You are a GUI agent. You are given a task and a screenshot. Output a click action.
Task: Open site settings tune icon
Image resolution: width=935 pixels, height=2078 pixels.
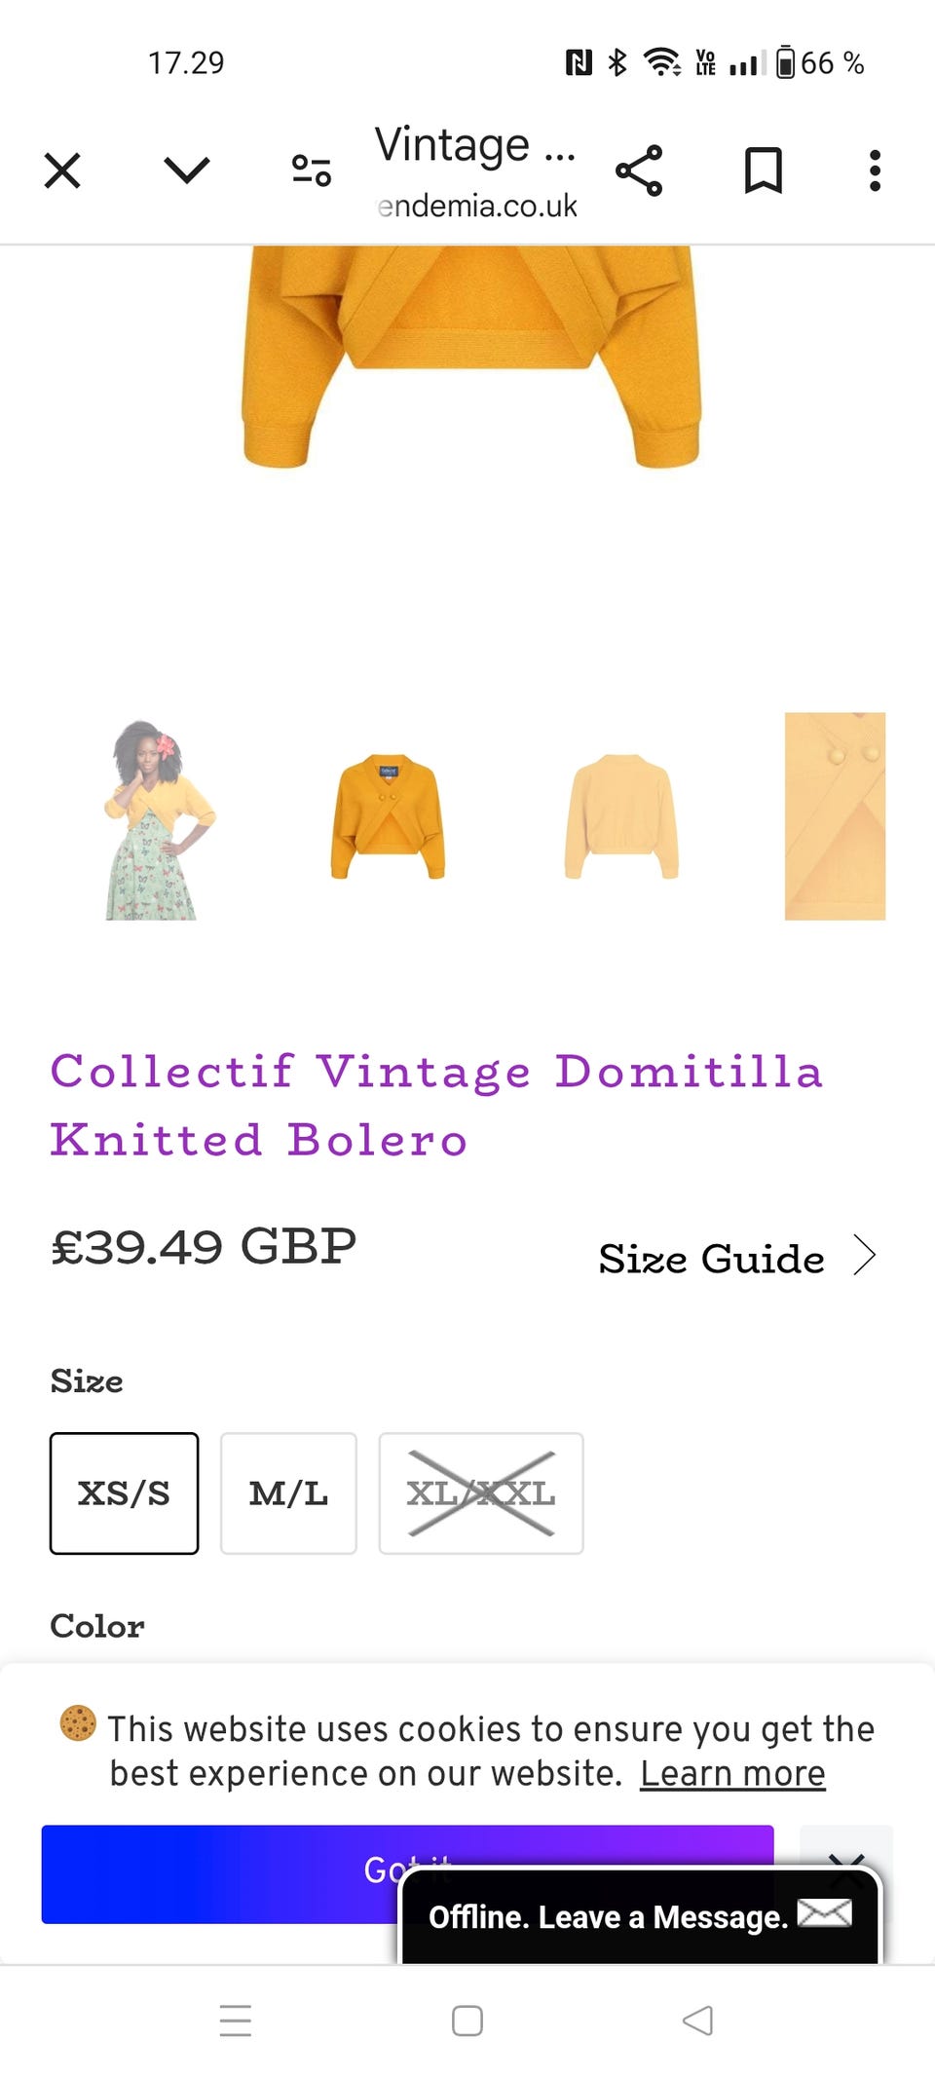coord(312,171)
